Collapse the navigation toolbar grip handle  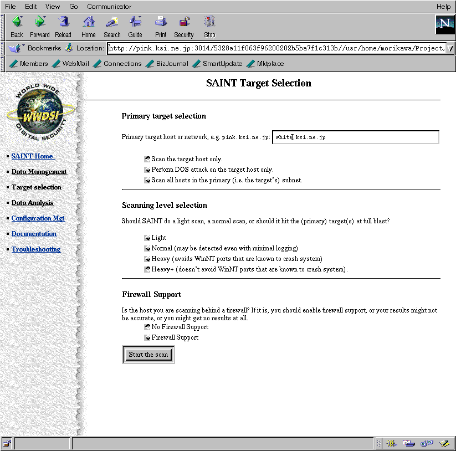coord(3,27)
